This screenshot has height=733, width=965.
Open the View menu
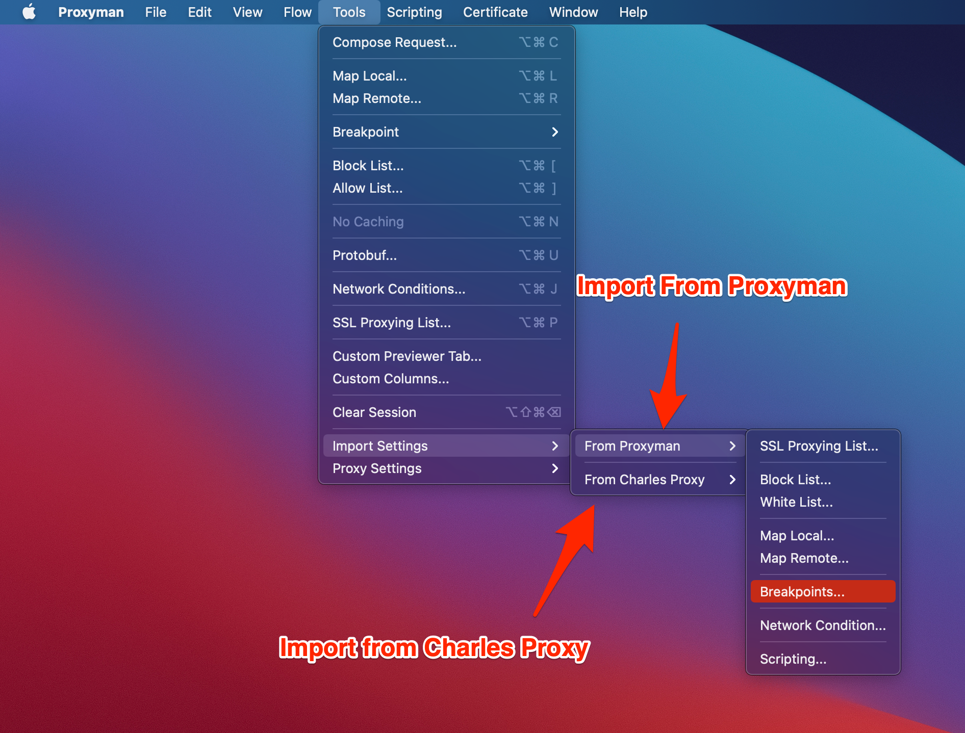point(247,12)
